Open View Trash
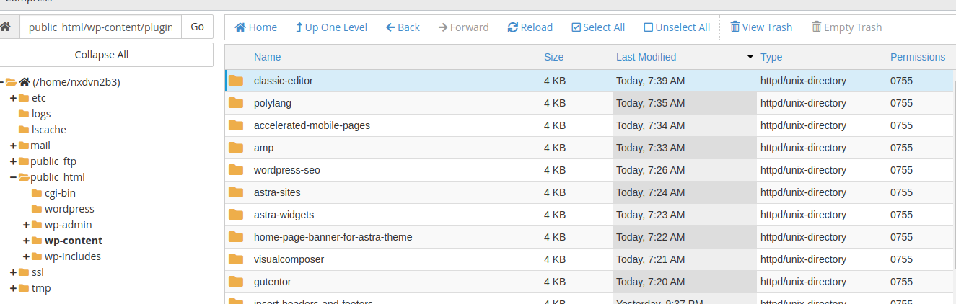The height and width of the screenshot is (304, 956). coord(761,27)
